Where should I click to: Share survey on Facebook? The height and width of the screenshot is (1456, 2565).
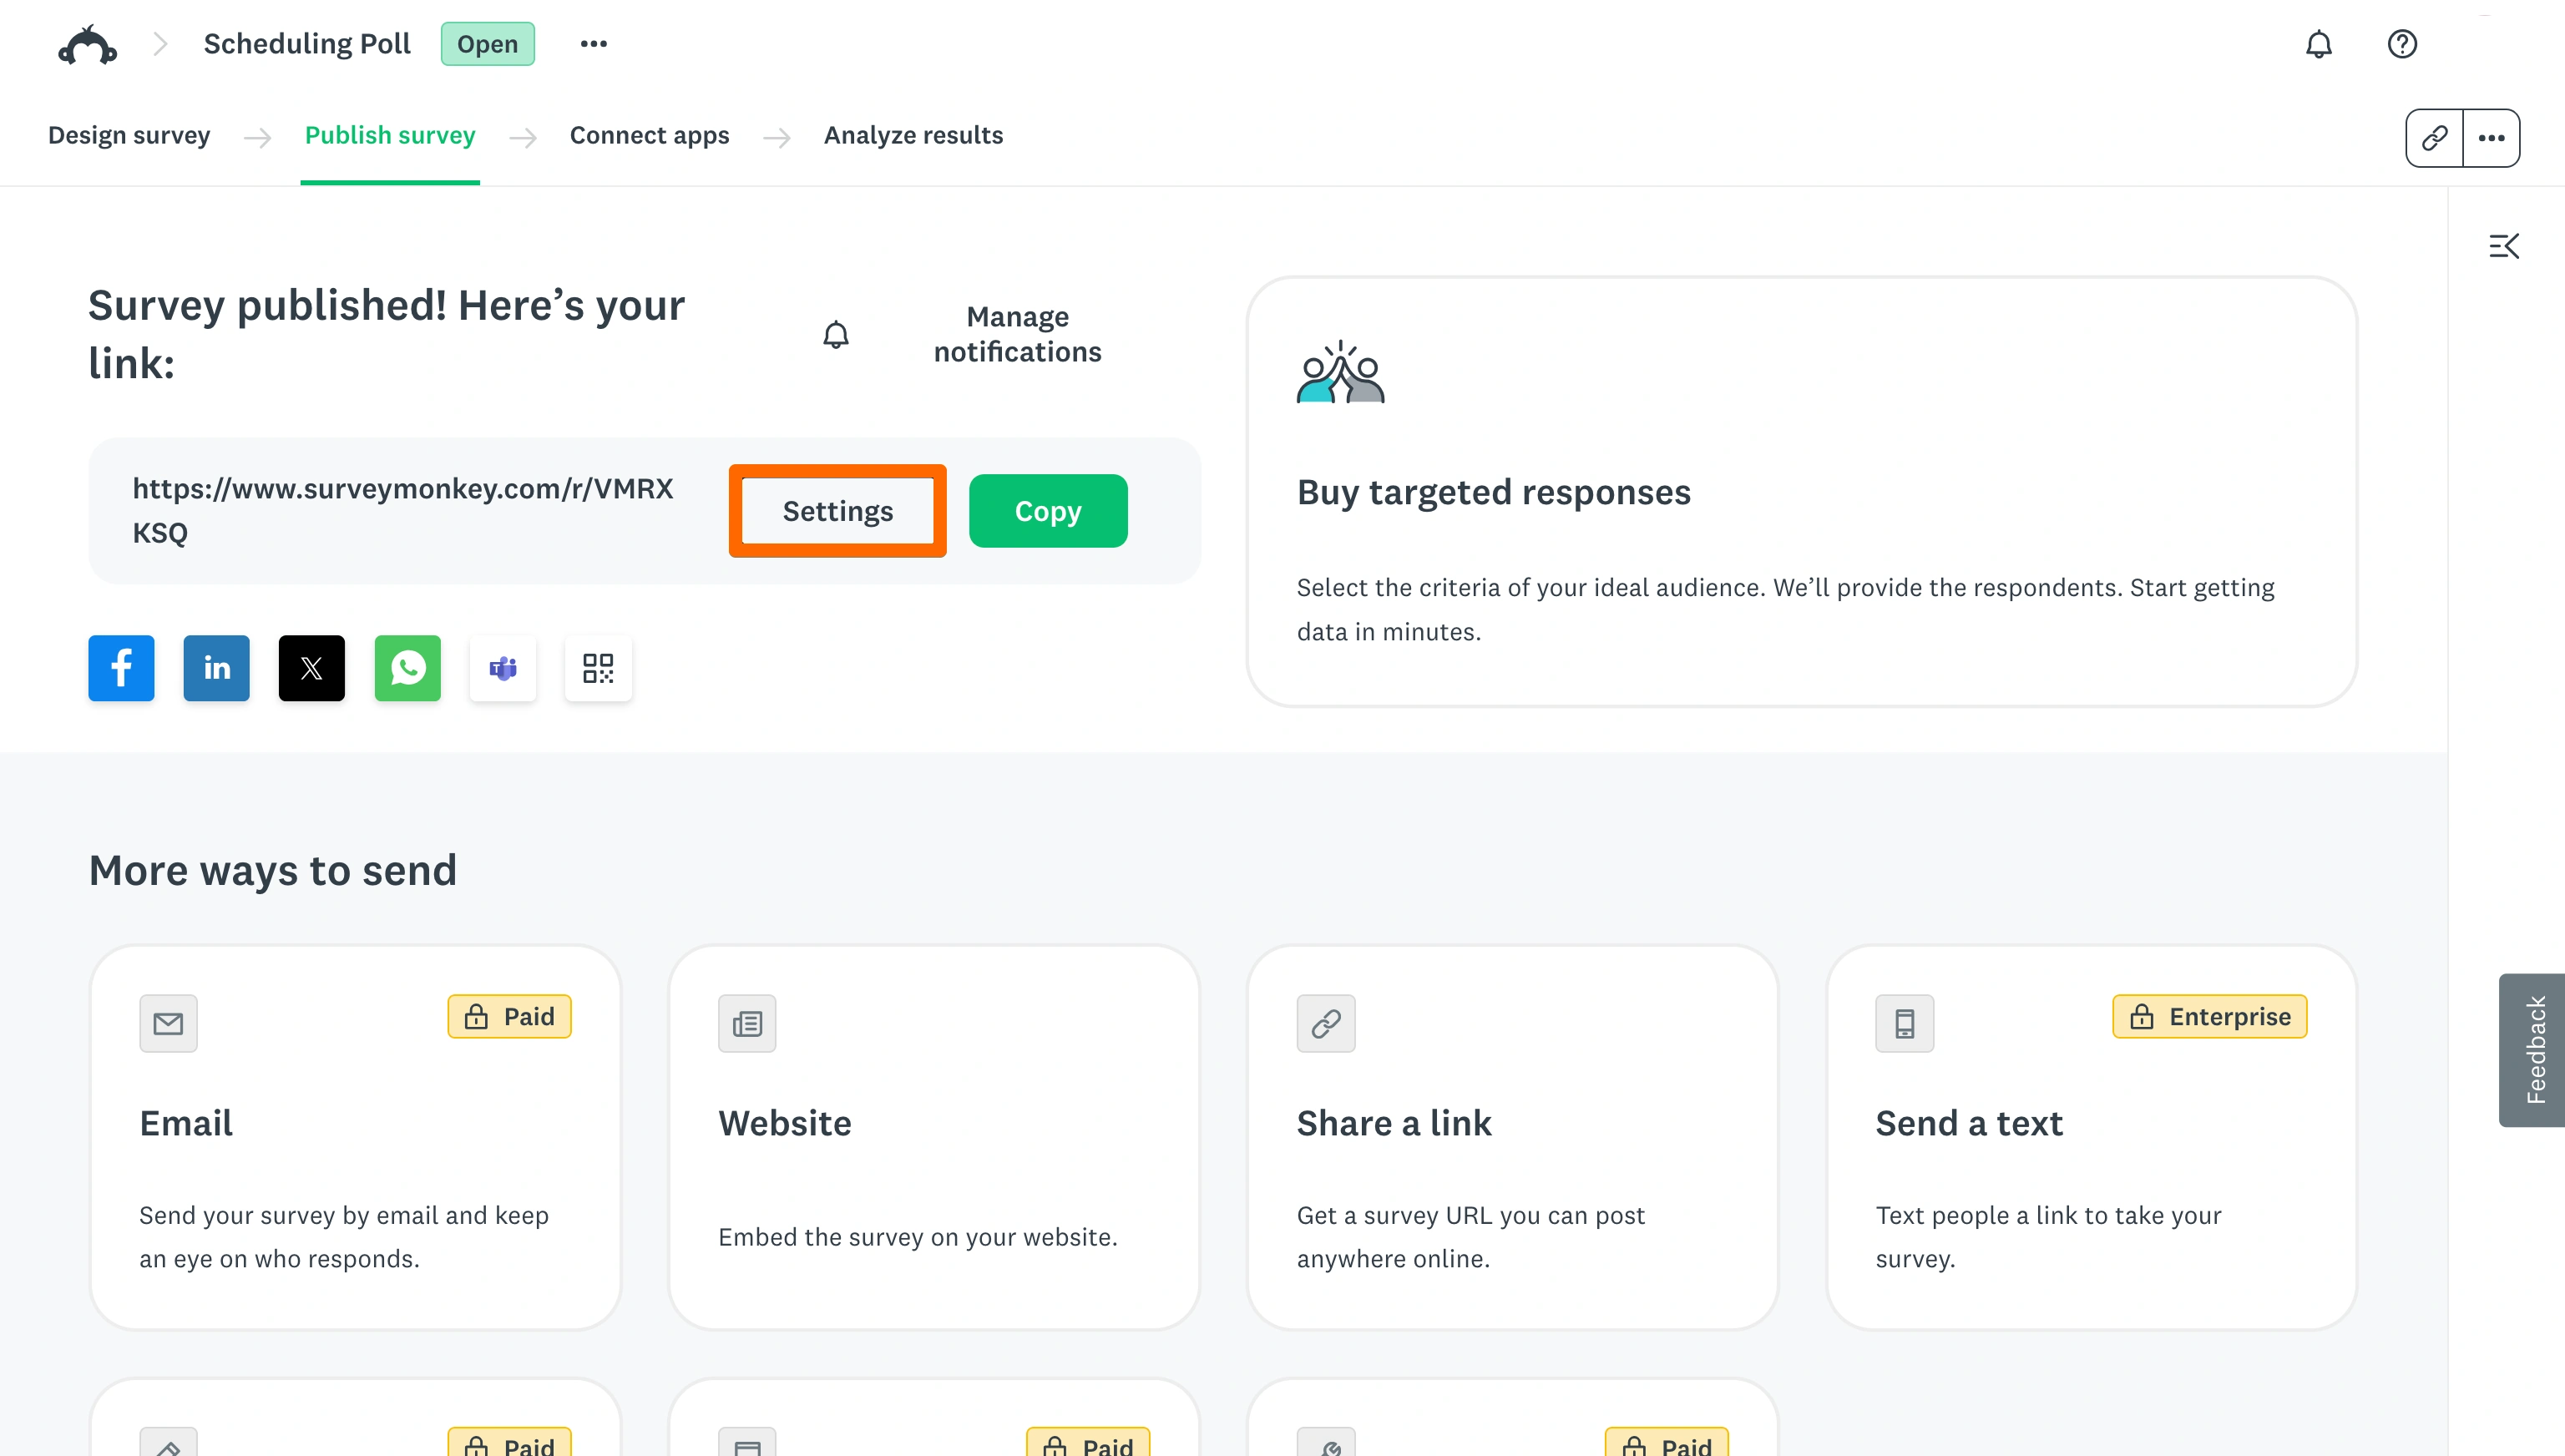121,668
